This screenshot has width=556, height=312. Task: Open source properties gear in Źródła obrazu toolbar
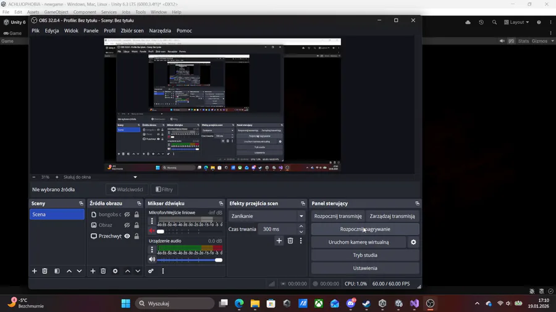(116, 271)
